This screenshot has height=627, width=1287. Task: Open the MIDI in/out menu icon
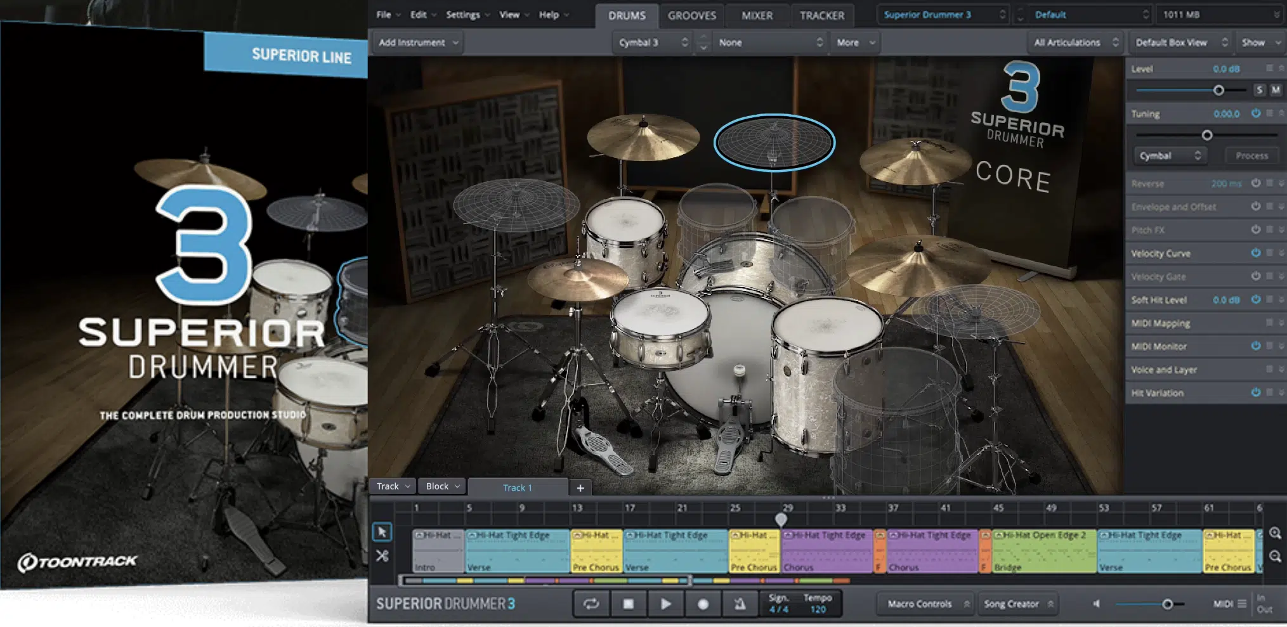[1242, 604]
